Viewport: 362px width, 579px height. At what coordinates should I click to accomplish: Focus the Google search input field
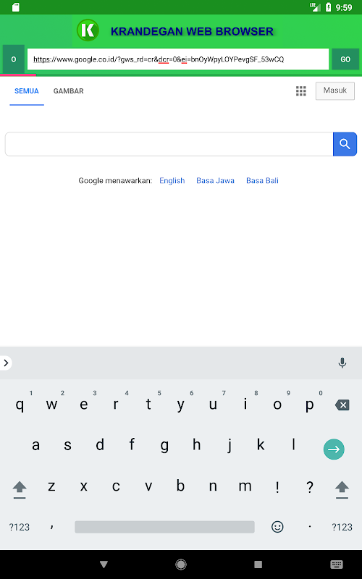click(x=169, y=144)
